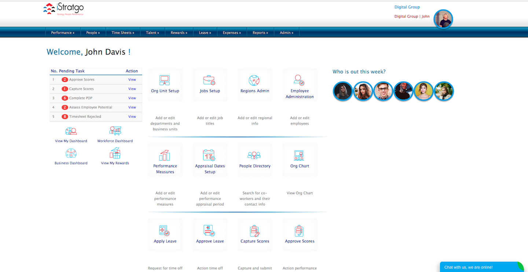The image size is (528, 272).
Task: Open the Apply Leave icon
Action: point(165,231)
